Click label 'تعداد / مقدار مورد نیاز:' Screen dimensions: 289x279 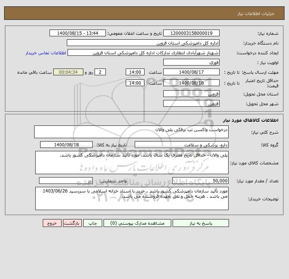(x=257, y=181)
